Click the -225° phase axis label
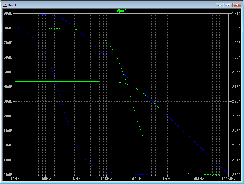Image resolution: width=244 pixels, height=184 pixels. click(x=235, y=101)
